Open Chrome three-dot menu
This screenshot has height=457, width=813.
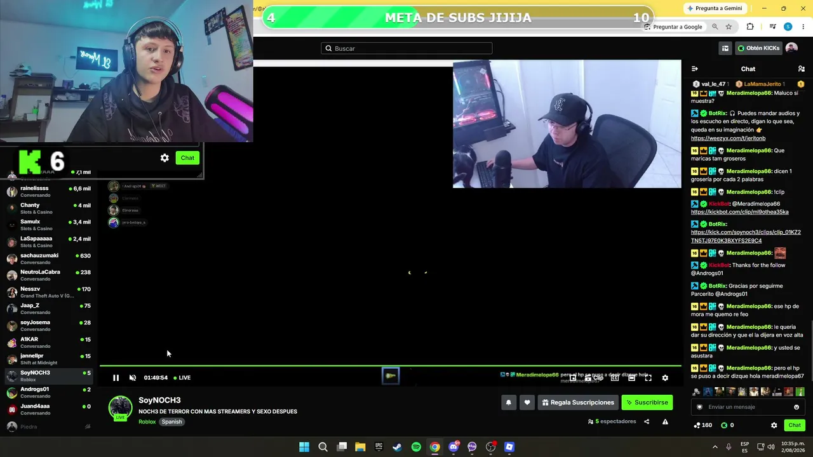click(x=803, y=27)
